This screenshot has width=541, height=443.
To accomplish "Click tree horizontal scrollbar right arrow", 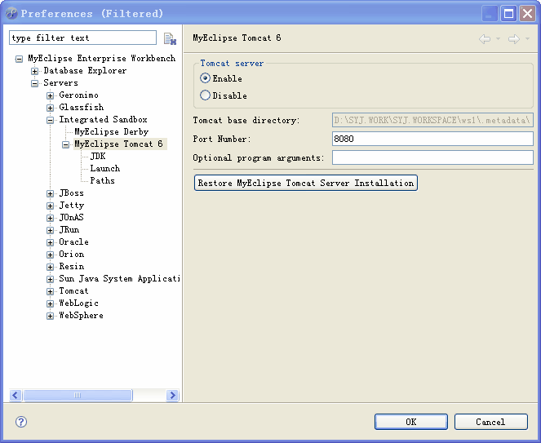I will 172,395.
